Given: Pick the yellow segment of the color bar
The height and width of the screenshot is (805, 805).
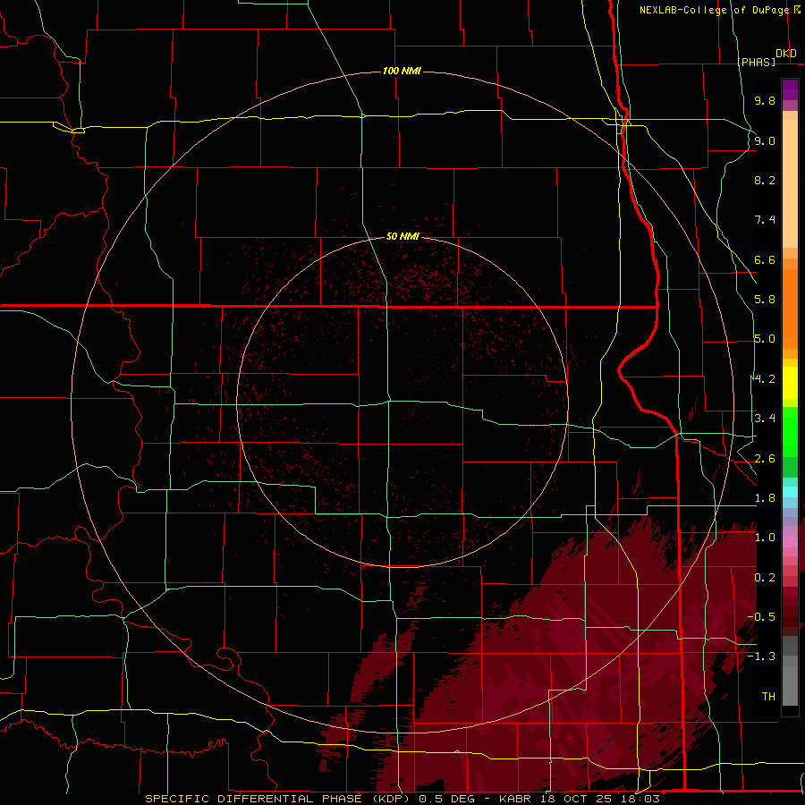Looking at the screenshot, I should click(790, 383).
